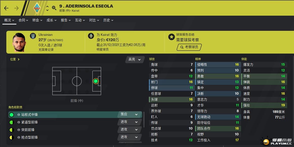Open the 高亮 highlight dropdown
294x147 pixels.
tap(135, 59)
